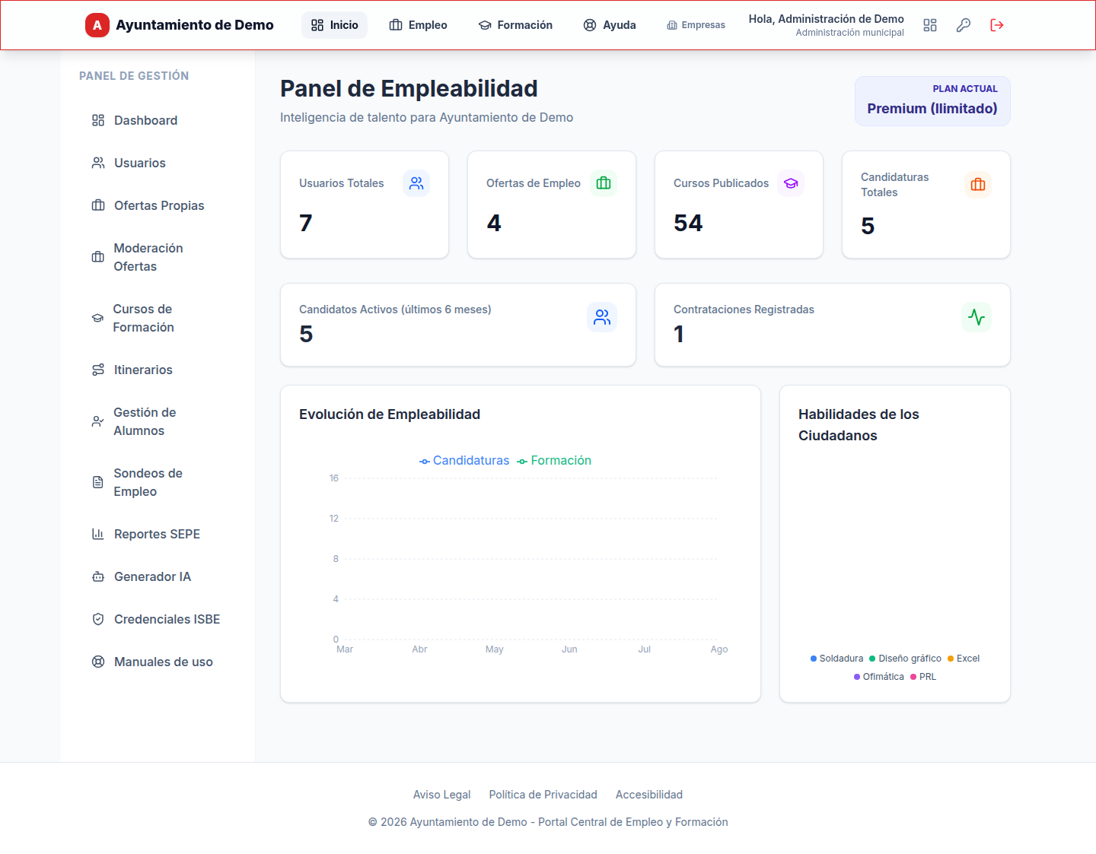
Task: Open the Empleo navigation item
Action: click(418, 25)
